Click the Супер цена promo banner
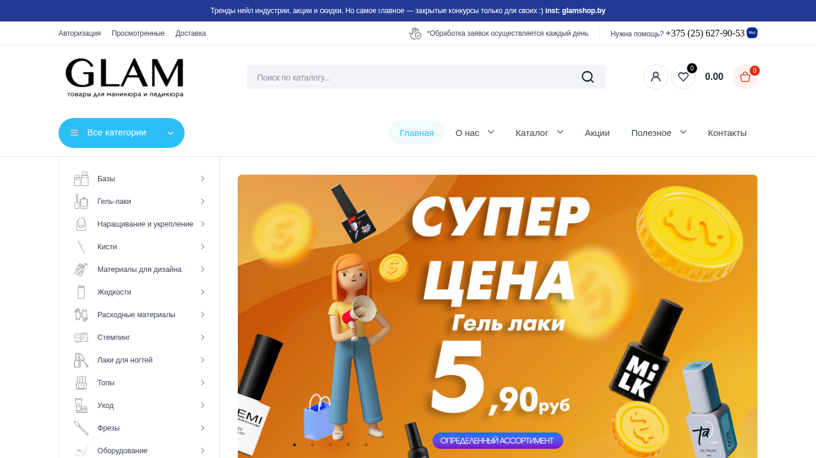The image size is (816, 458). (498, 316)
